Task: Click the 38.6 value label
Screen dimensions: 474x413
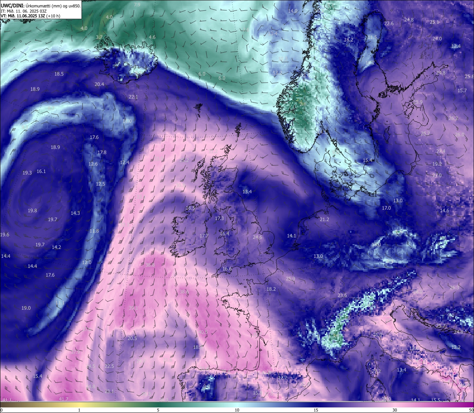Action: tap(184, 292)
